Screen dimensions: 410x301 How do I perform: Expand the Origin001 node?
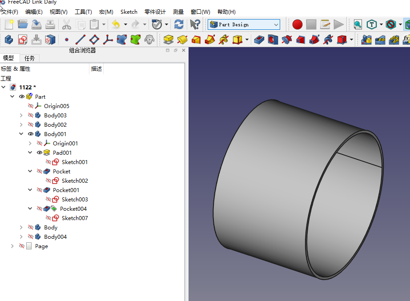(30, 143)
